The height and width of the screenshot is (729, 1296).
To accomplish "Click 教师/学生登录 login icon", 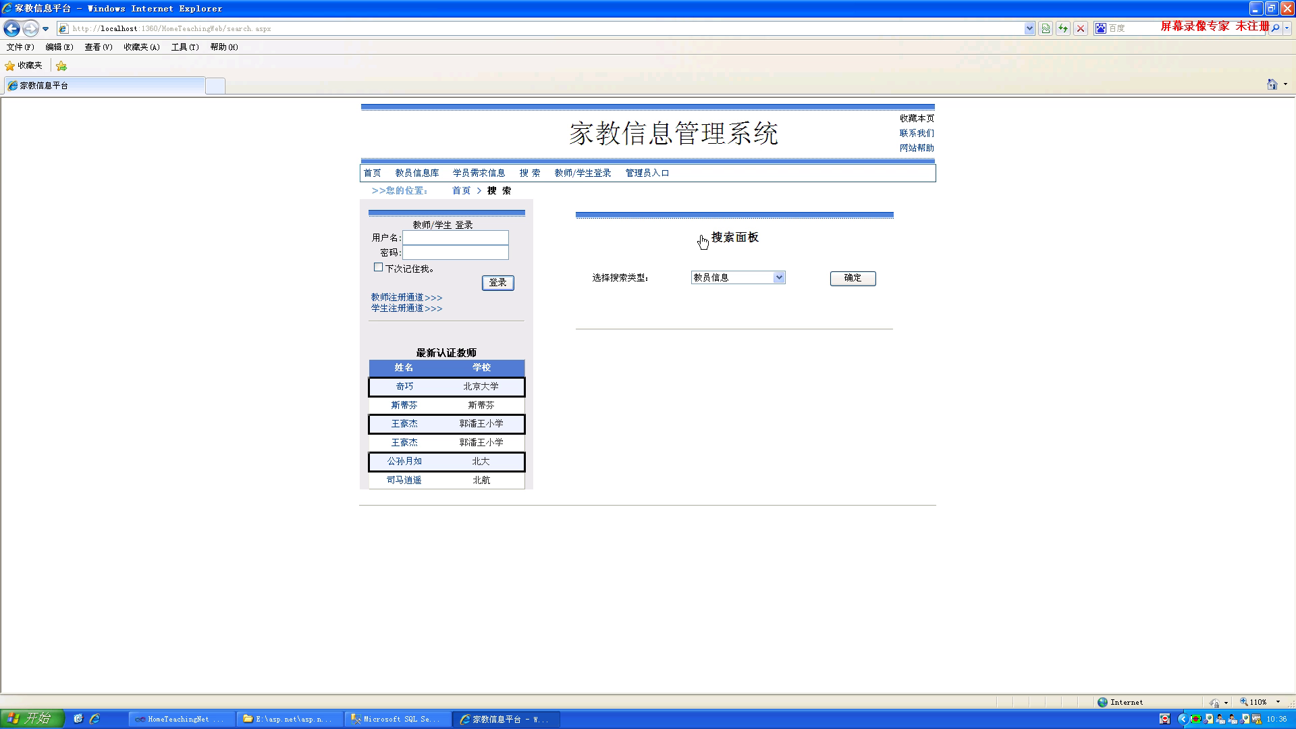I will coord(583,173).
